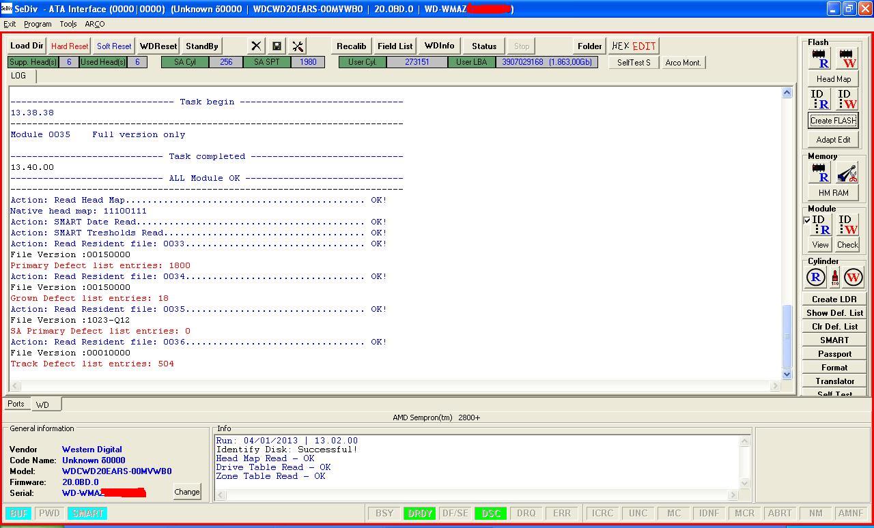Click the Passport button
This screenshot has height=528, width=874.
[834, 353]
